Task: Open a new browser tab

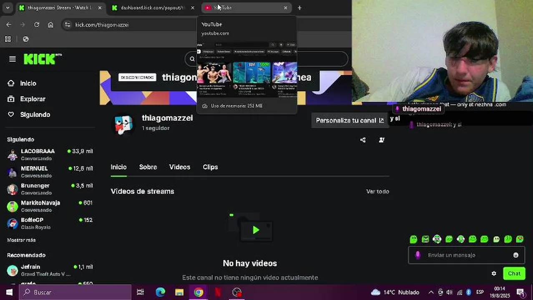Action: [299, 7]
